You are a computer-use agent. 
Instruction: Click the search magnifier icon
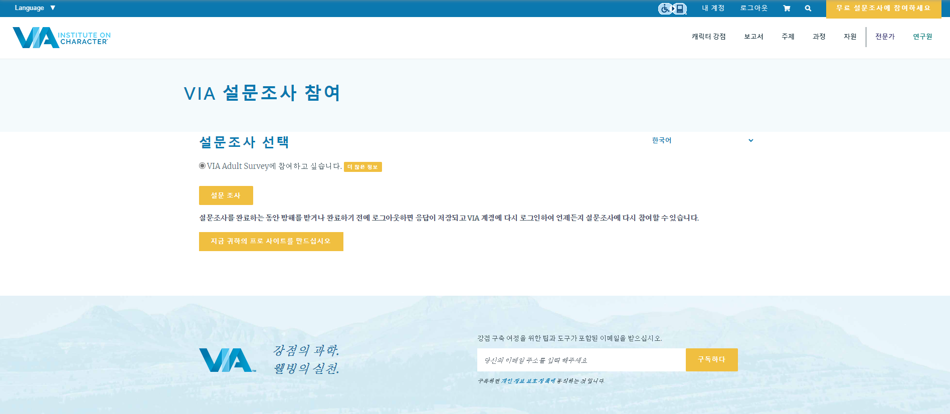click(808, 9)
